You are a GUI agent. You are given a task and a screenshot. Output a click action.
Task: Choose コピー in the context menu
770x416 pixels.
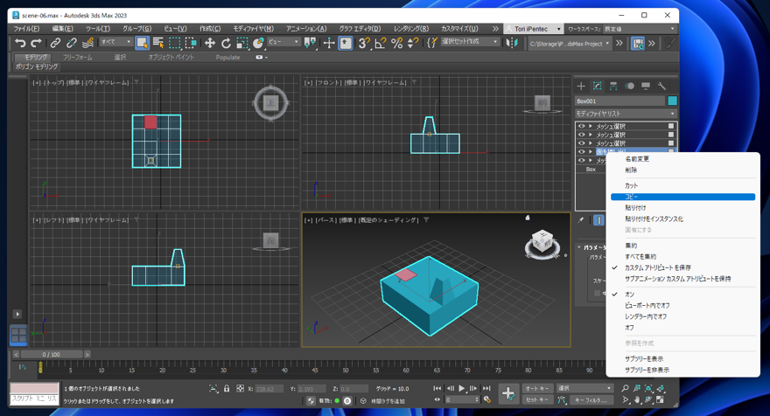click(x=682, y=197)
